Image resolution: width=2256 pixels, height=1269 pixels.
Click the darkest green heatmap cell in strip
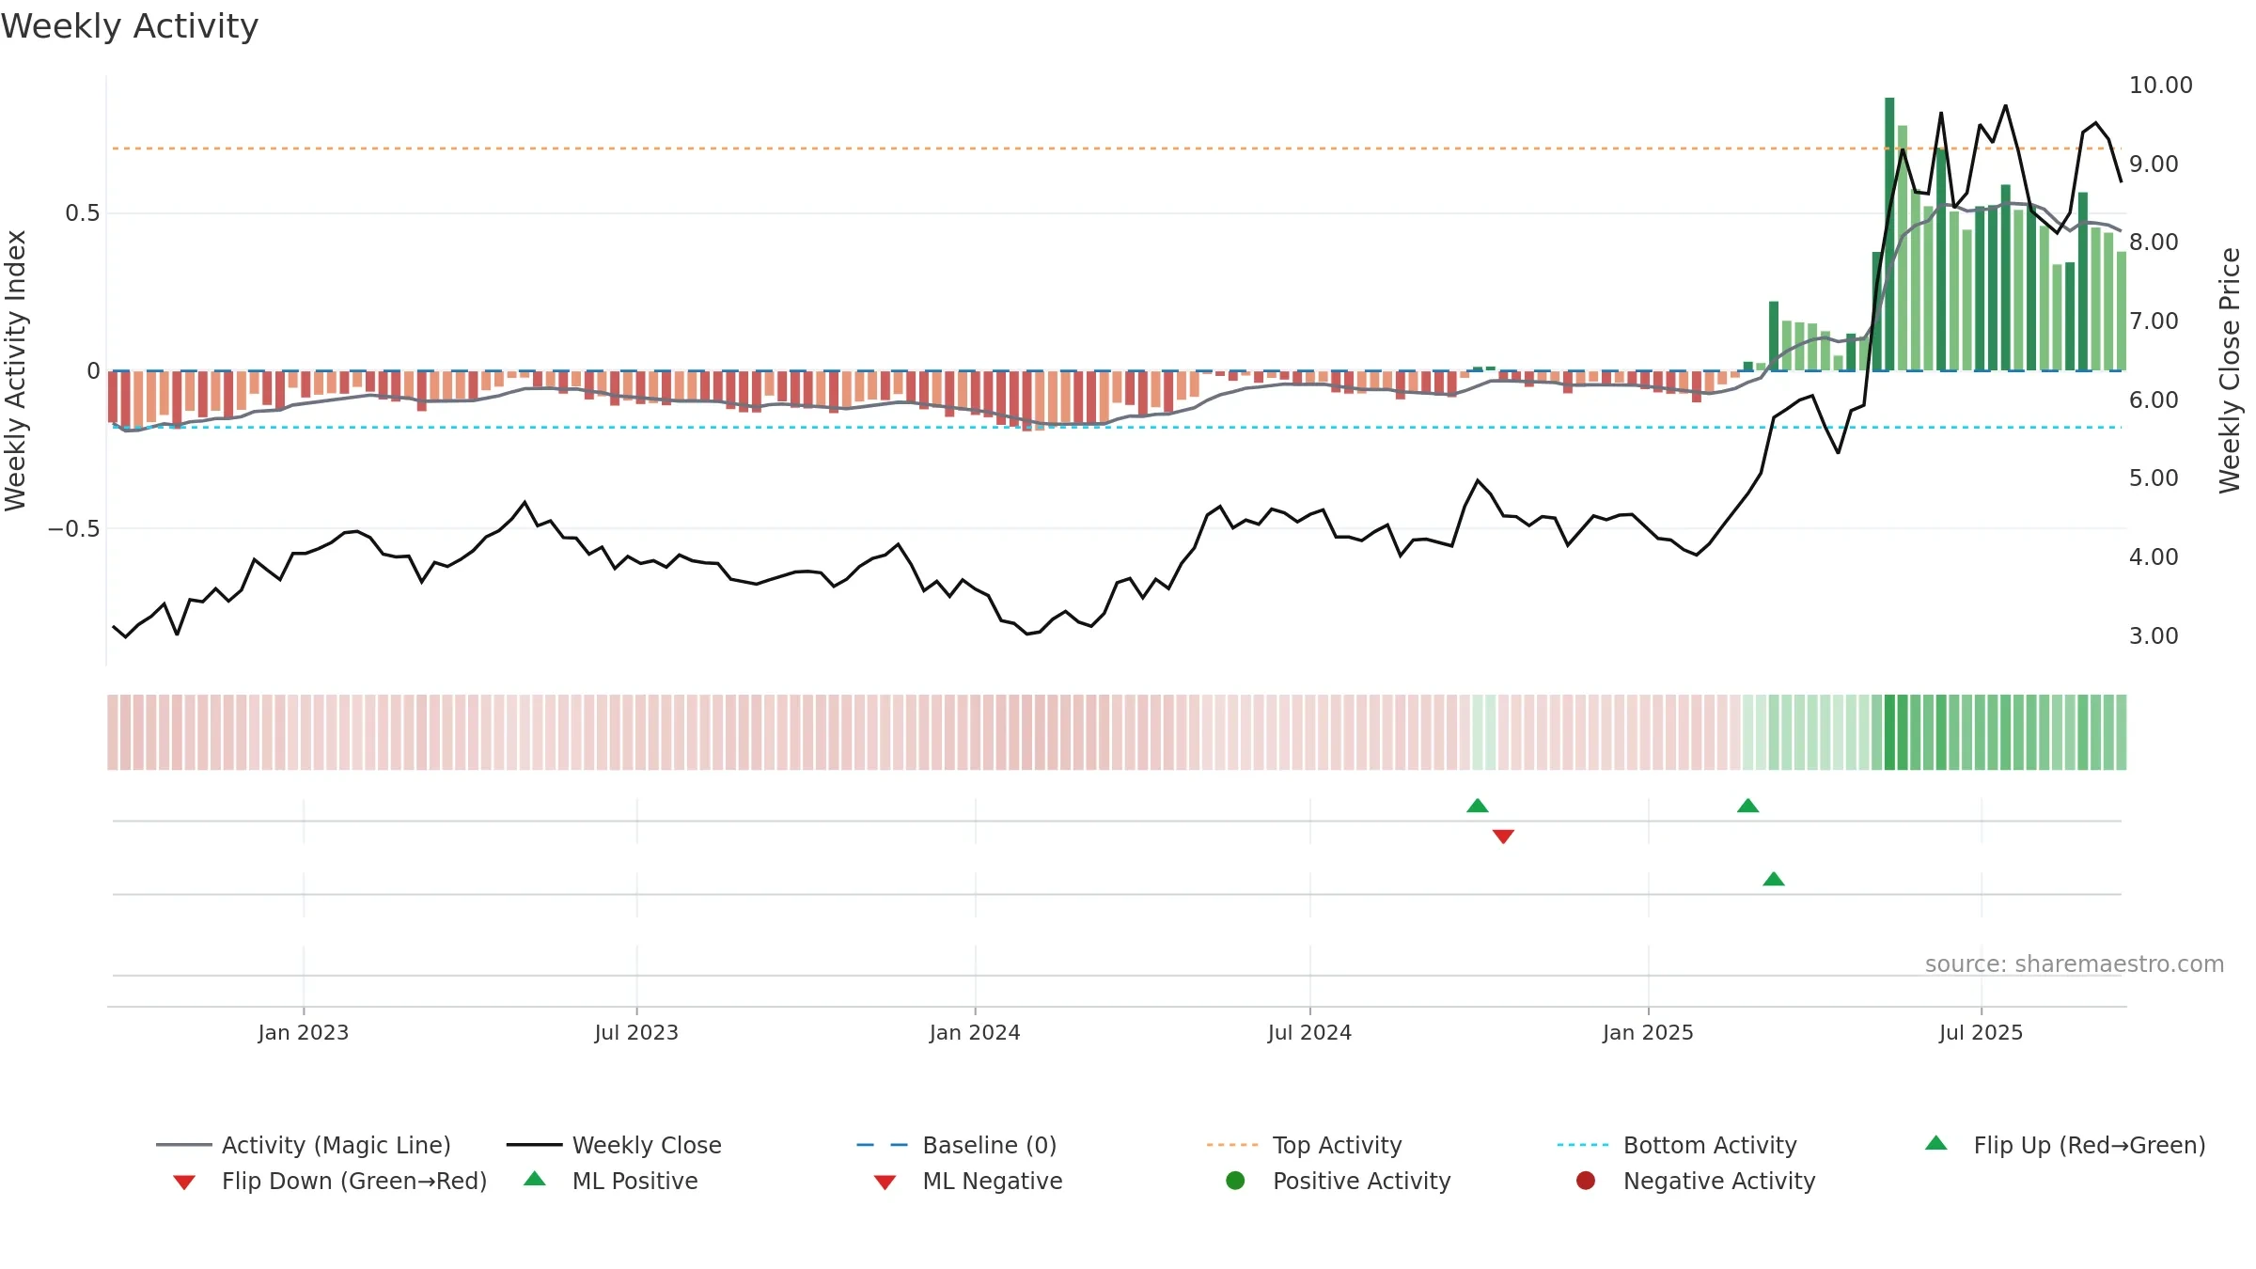point(1889,732)
